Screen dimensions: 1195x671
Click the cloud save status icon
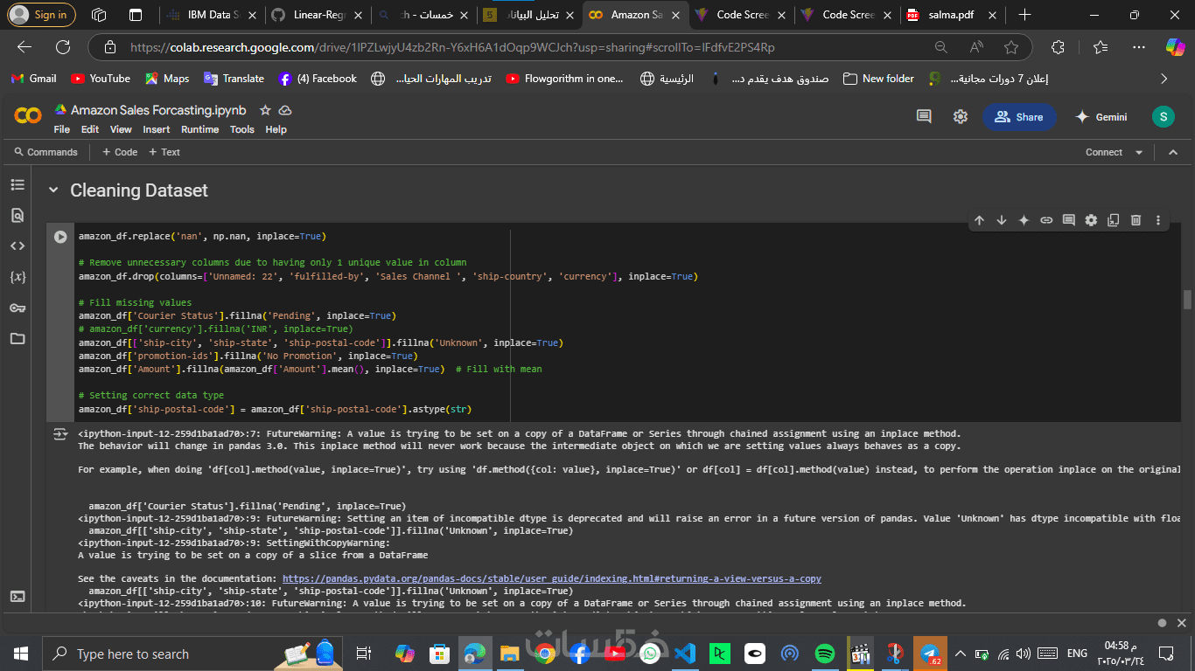point(284,110)
